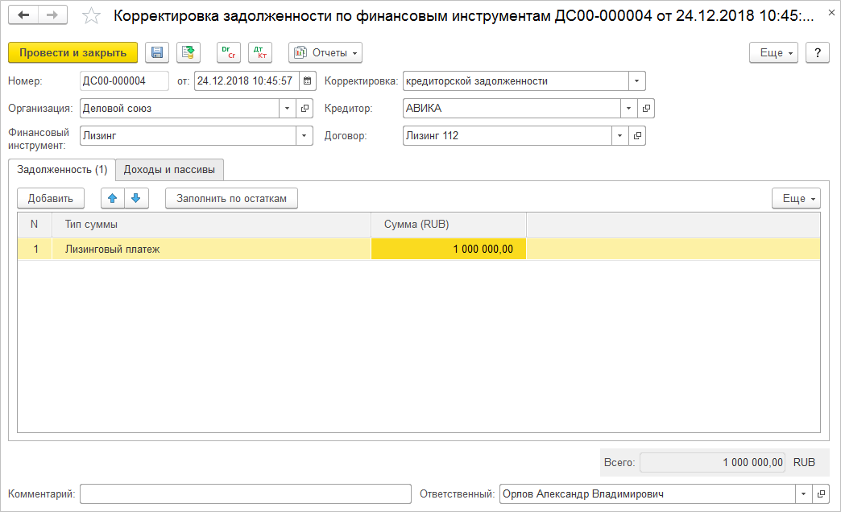The height and width of the screenshot is (512, 841).
Task: Open the Договор Лизинг 112 via its open icon
Action: click(x=637, y=135)
